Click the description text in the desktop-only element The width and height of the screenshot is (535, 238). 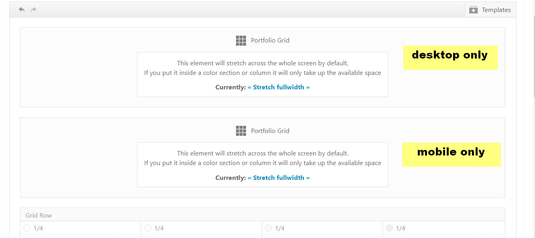coord(262,68)
